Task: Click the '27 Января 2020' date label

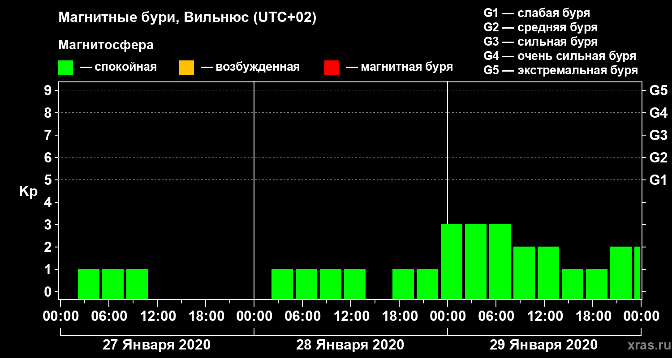Action: [x=156, y=345]
